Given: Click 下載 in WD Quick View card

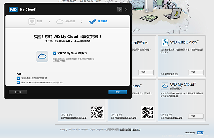Looking at the screenshot, I should coord(196,72).
